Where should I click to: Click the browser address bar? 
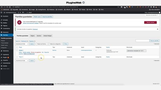tap(65, 7)
